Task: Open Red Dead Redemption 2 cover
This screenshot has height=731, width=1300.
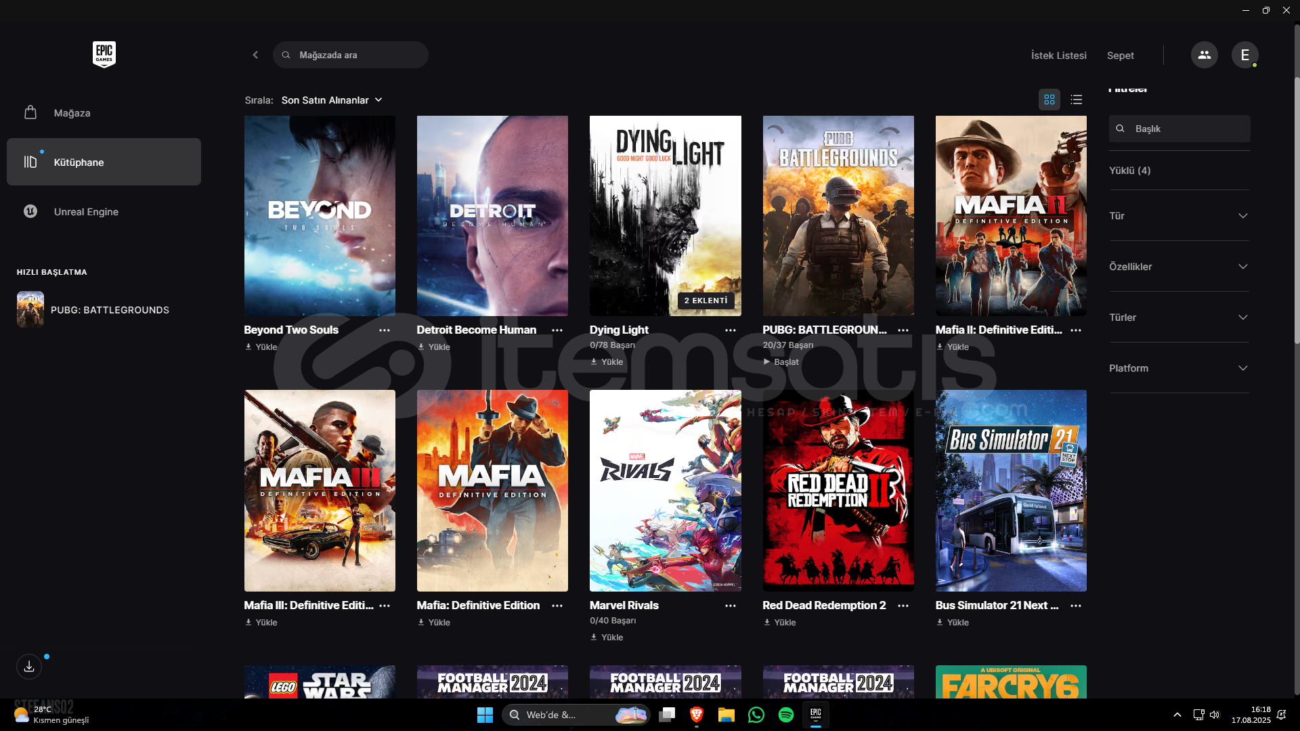Action: point(838,491)
